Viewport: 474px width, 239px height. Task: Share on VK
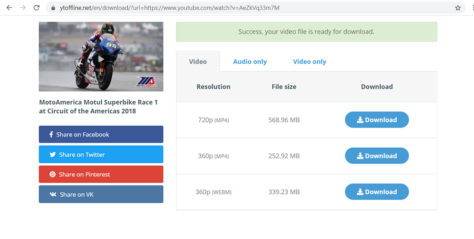coord(101,194)
